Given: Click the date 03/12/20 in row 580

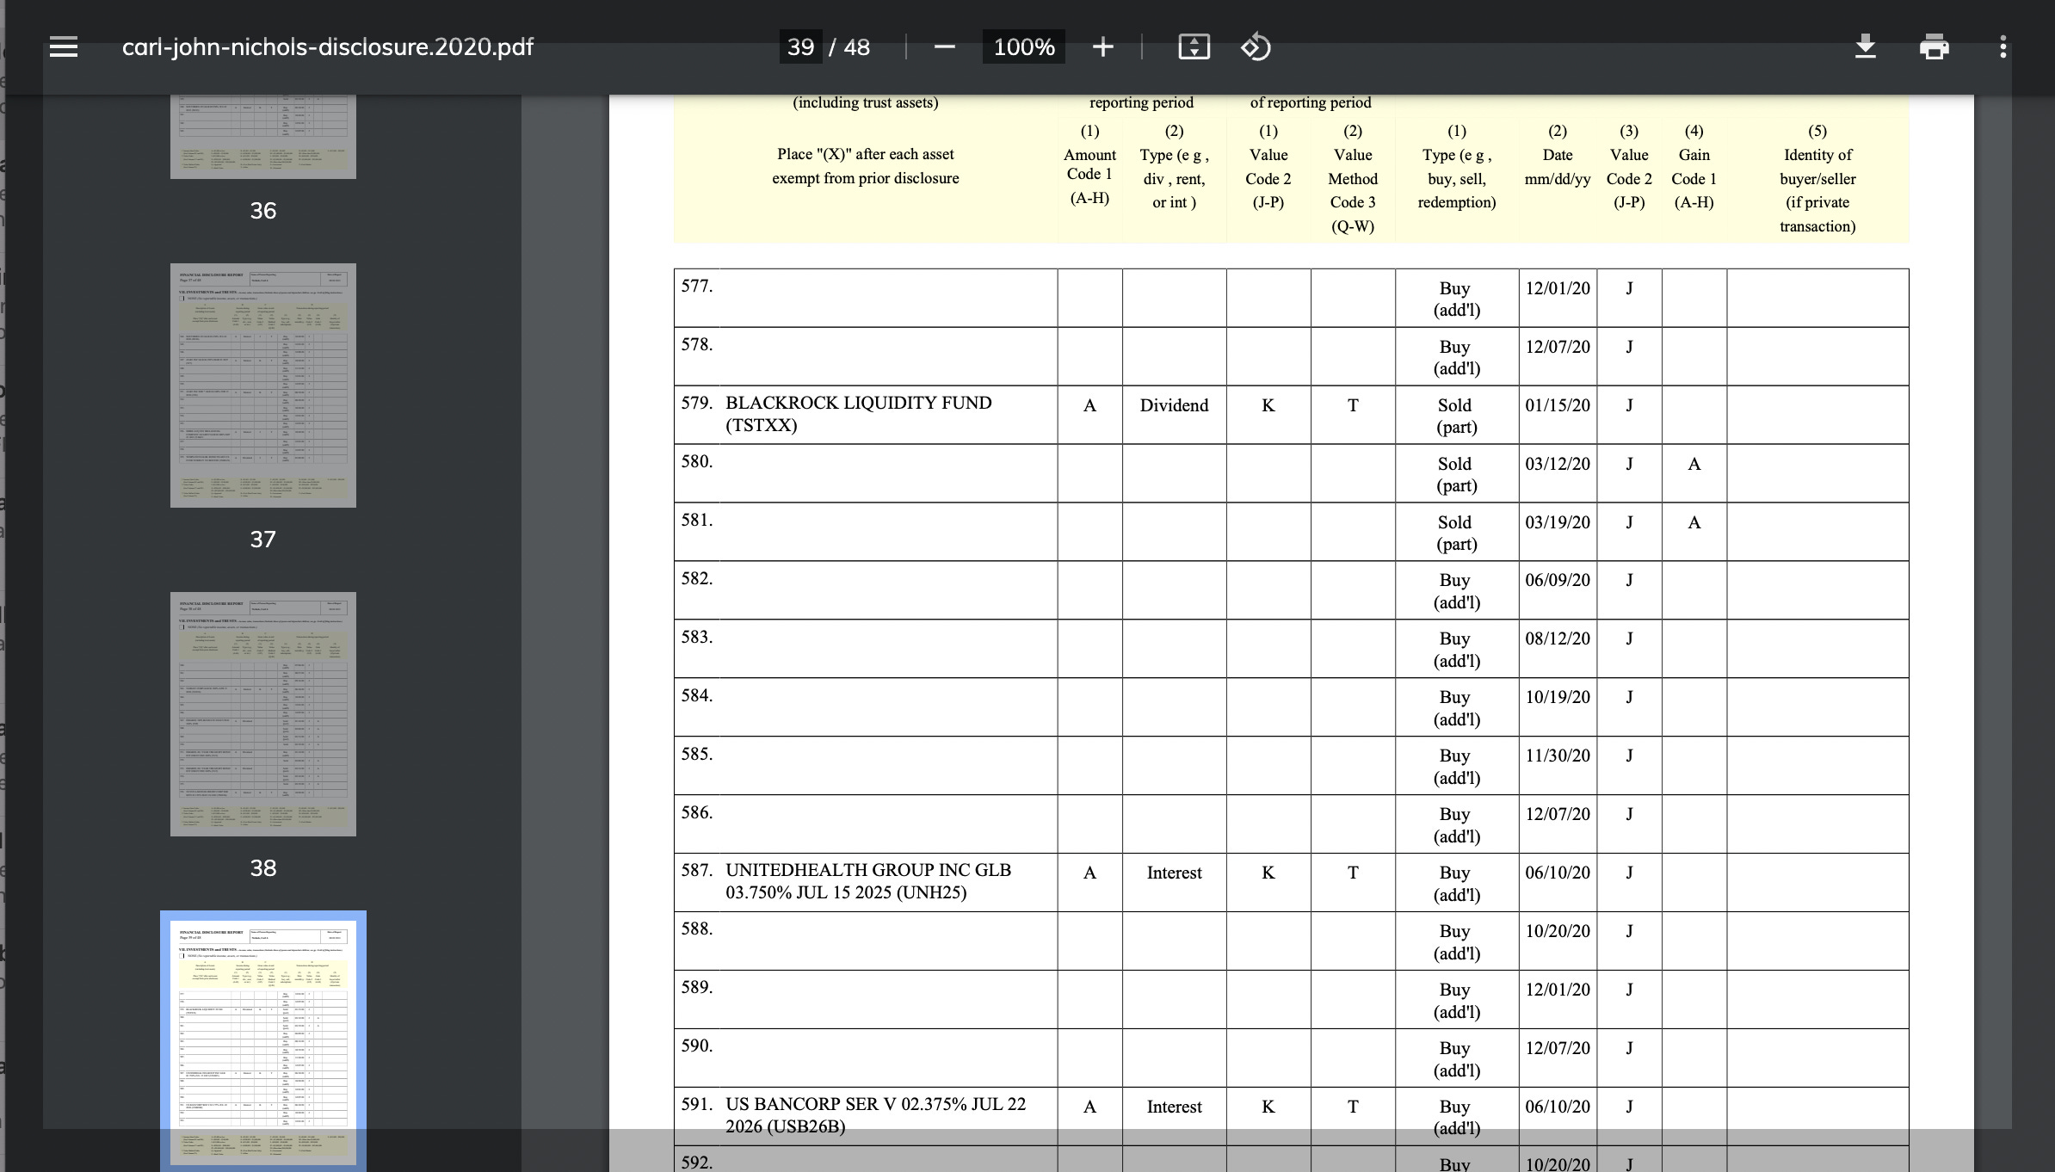Looking at the screenshot, I should 1558,464.
